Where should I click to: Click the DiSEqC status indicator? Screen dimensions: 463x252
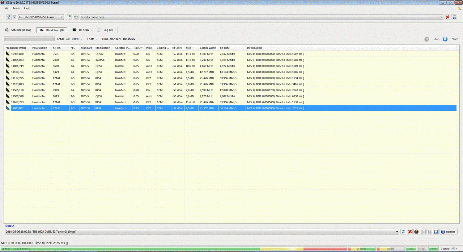[422, 249]
